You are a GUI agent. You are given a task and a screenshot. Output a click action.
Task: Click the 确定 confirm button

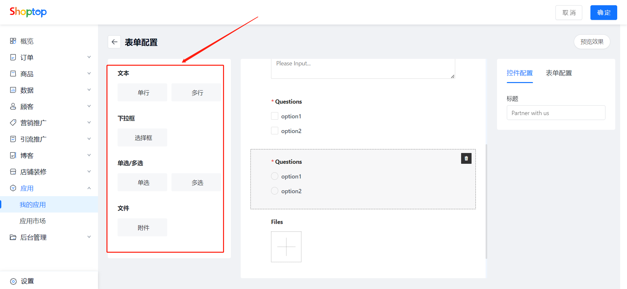point(603,13)
